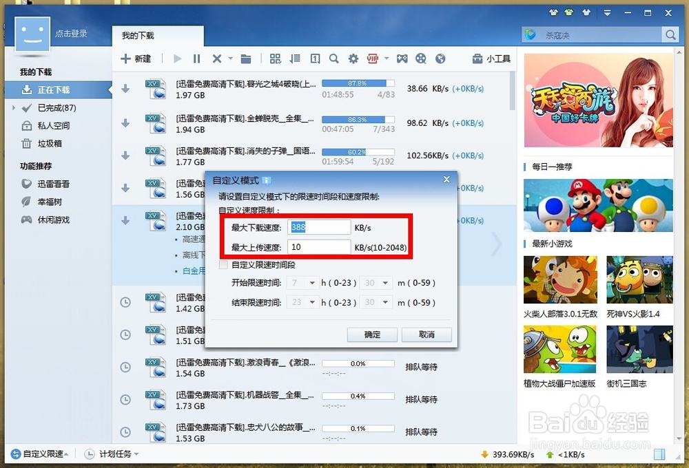The width and height of the screenshot is (689, 468).
Task: Click the globe browser icon
Action: tap(440, 58)
